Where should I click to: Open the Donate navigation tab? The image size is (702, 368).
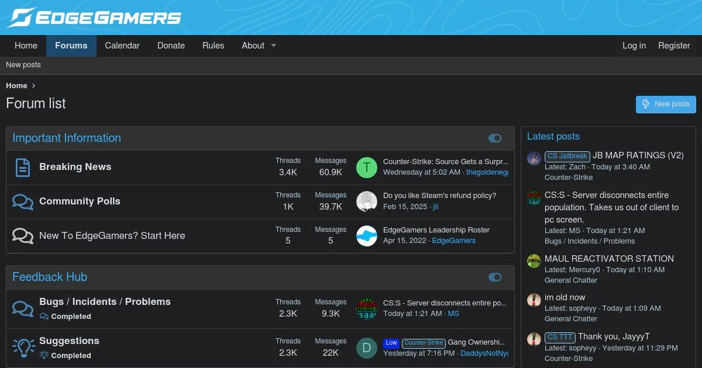171,46
